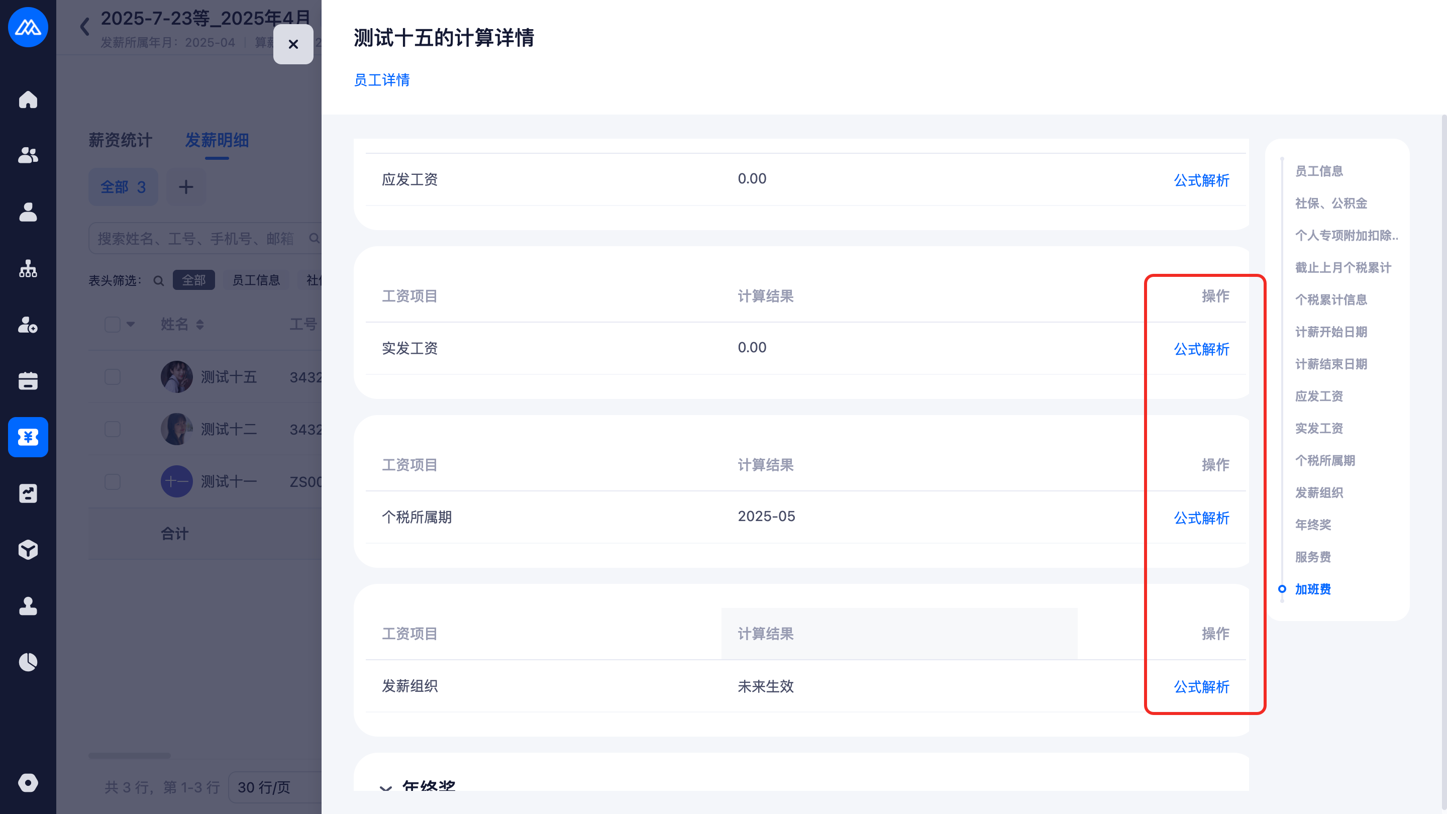Image resolution: width=1447 pixels, height=814 pixels.
Task: Sort by the 姓名 column arrows
Action: [x=200, y=325]
